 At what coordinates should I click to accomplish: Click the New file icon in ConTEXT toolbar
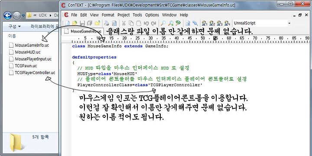pyautogui.click(x=67, y=23)
